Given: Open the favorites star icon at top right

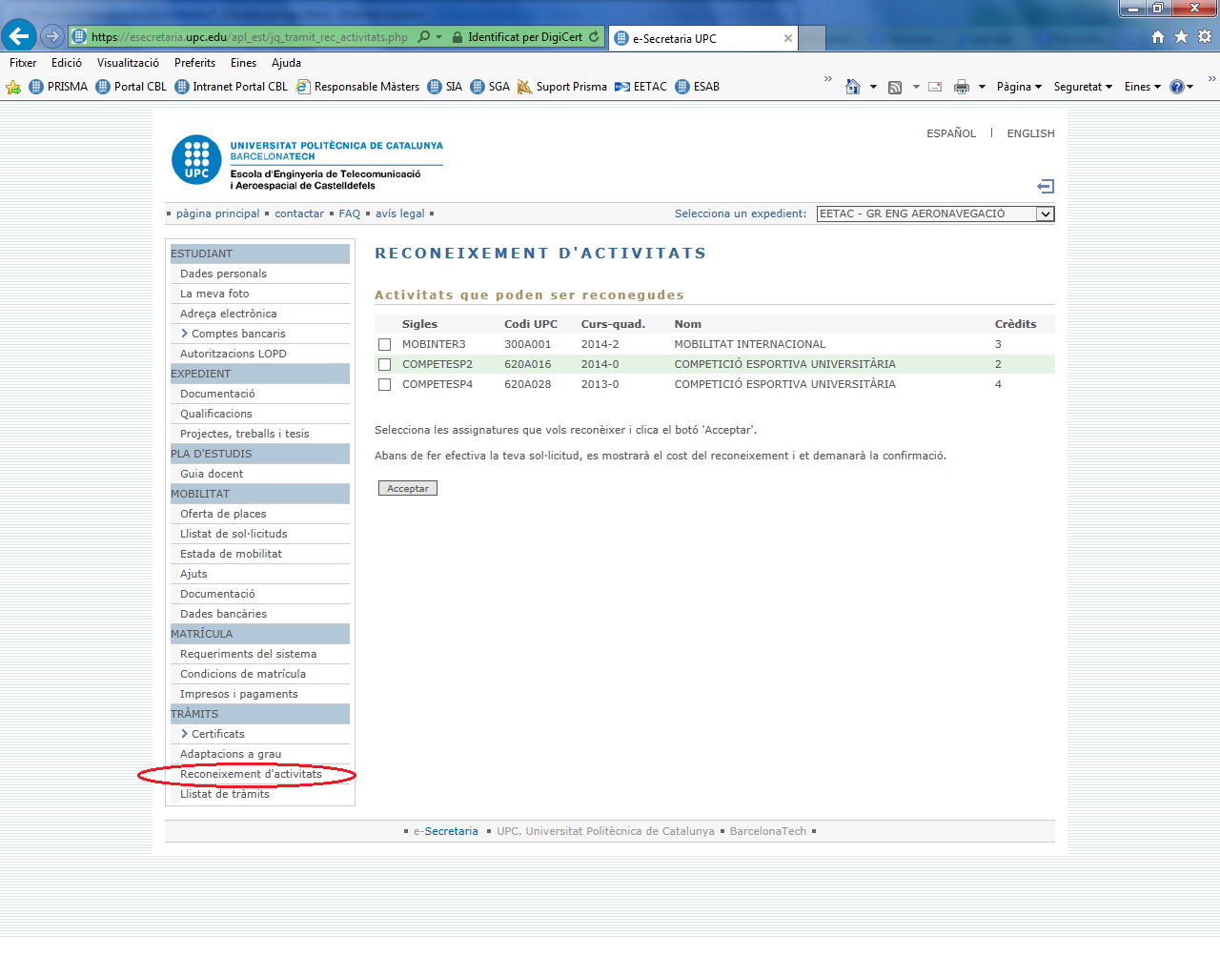Looking at the screenshot, I should 1181,36.
